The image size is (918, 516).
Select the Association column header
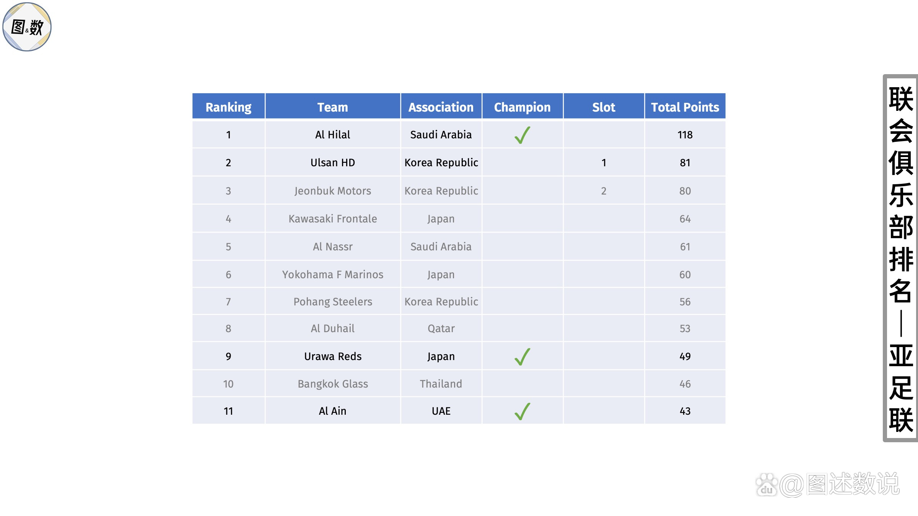pyautogui.click(x=441, y=107)
